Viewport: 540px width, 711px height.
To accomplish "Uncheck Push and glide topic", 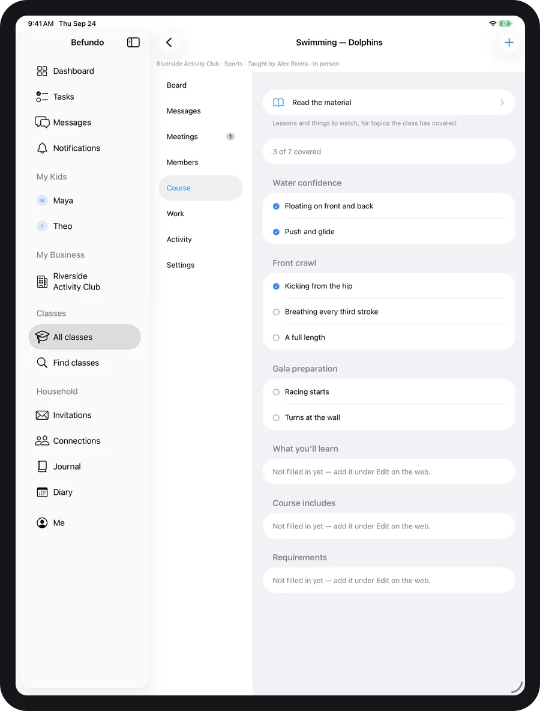I will (276, 232).
